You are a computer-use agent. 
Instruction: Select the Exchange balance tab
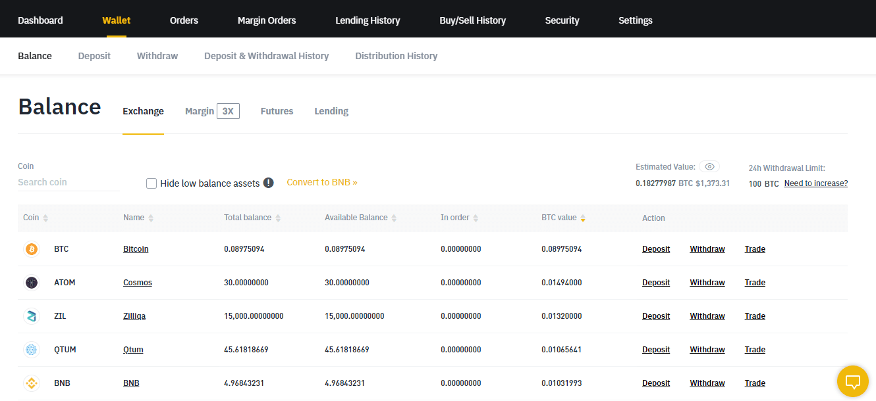point(143,111)
